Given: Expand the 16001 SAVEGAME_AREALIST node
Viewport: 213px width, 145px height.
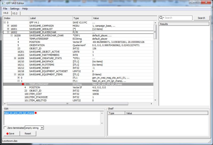Looking at the screenshot, I should (8, 29).
